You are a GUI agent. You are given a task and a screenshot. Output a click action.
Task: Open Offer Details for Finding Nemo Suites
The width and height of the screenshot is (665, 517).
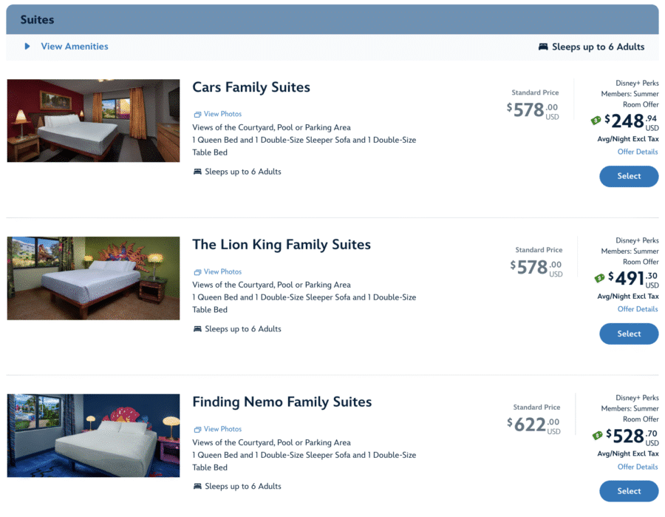pos(637,467)
